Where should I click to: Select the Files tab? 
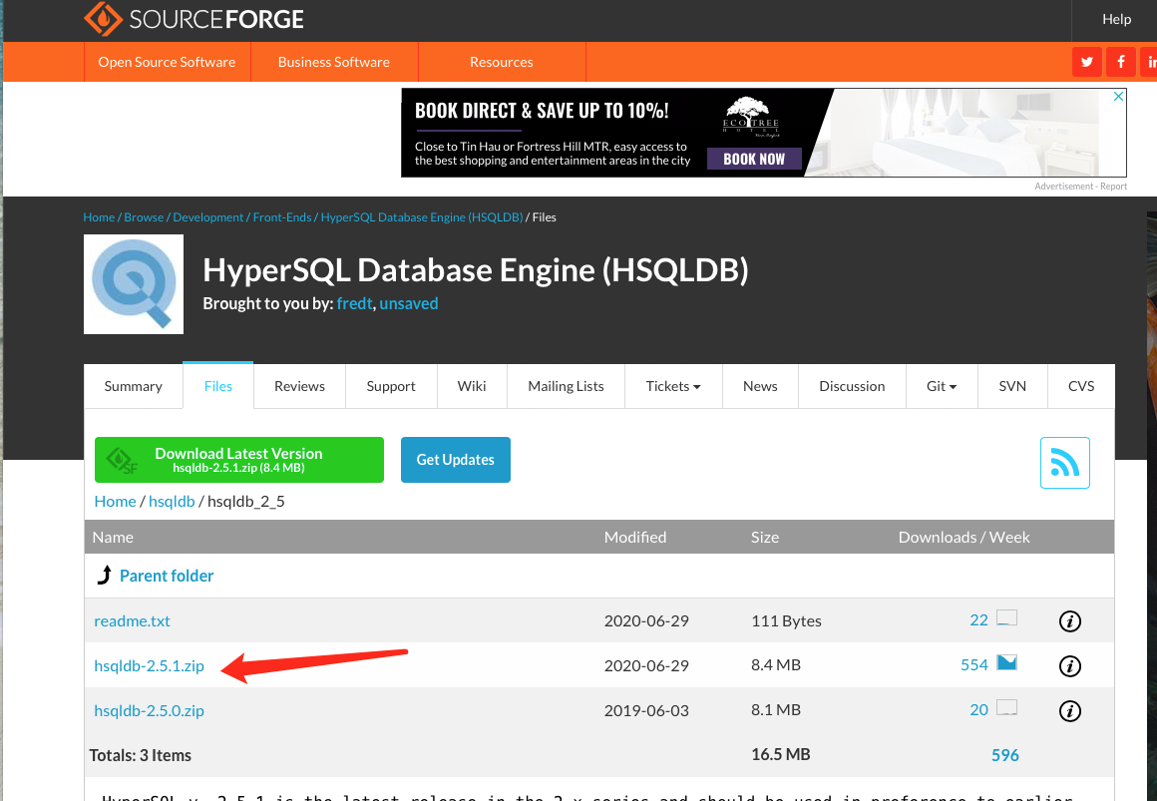point(217,386)
